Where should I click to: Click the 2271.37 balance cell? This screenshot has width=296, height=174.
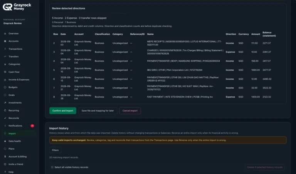[x=267, y=43]
